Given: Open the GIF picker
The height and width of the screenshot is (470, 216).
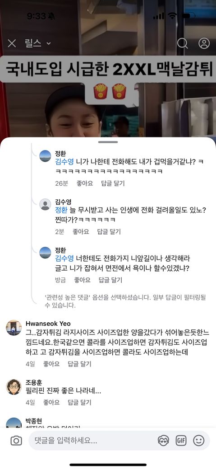Looking at the screenshot, I should click(181, 441).
